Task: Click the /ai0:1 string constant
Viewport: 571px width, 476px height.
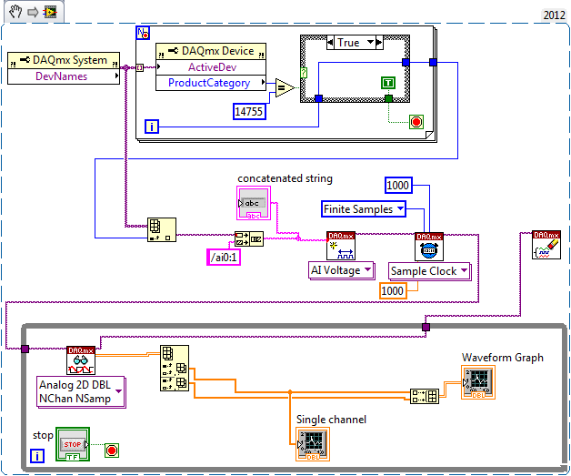Action: [x=224, y=258]
